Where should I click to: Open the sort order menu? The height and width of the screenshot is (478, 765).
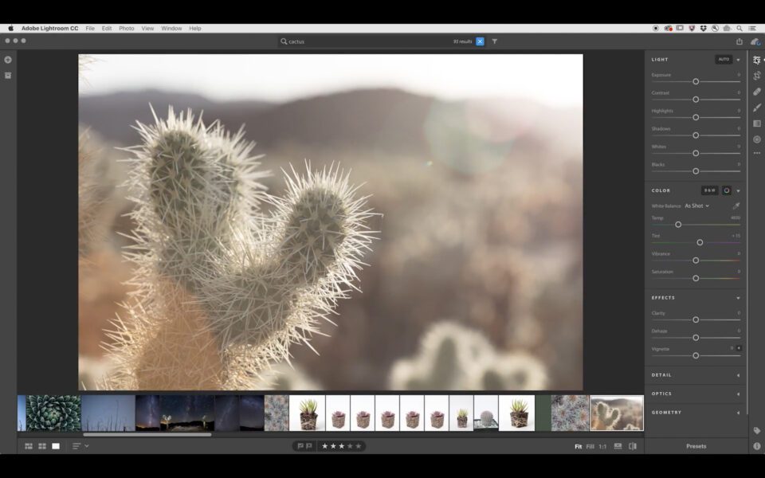point(80,446)
